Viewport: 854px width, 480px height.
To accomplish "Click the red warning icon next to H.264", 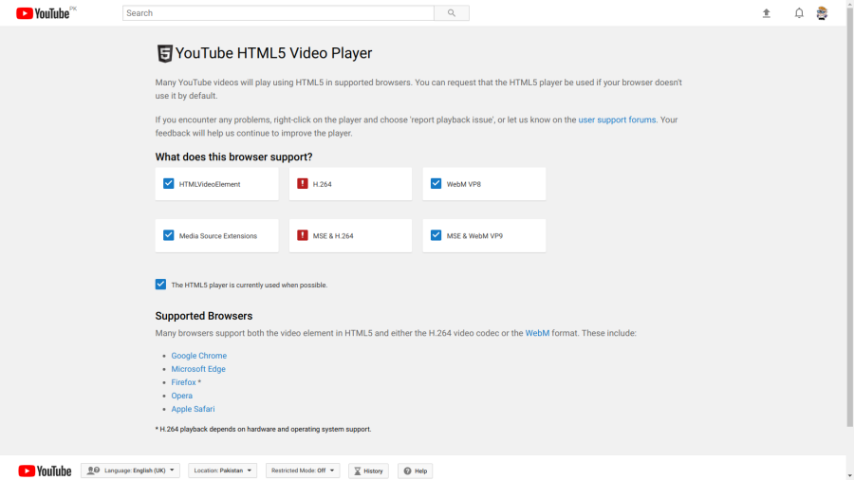I will tap(303, 183).
